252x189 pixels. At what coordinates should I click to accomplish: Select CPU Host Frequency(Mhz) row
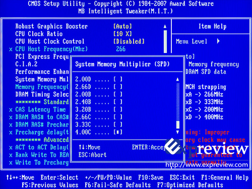tap(48, 49)
